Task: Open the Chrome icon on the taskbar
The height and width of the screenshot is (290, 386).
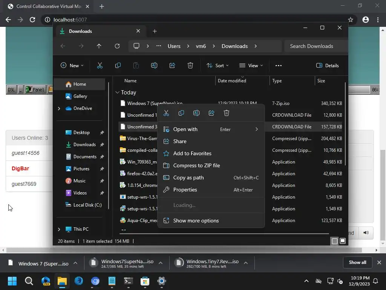Action: (95, 281)
